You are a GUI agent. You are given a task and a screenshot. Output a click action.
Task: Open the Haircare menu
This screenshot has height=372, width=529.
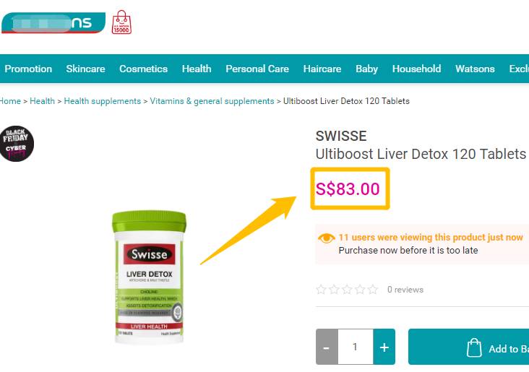click(322, 69)
